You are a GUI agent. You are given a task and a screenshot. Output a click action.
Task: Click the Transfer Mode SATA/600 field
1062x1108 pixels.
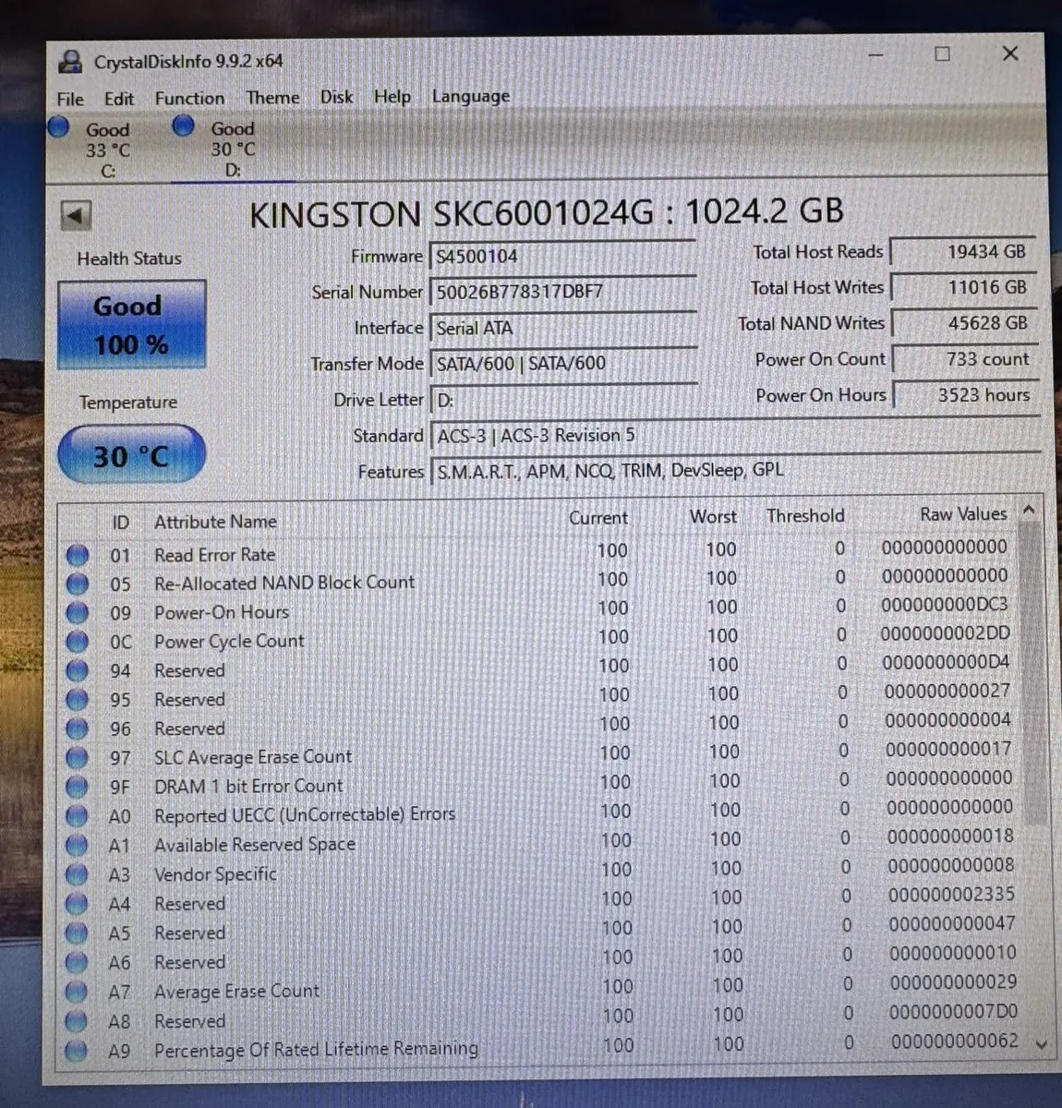point(563,364)
